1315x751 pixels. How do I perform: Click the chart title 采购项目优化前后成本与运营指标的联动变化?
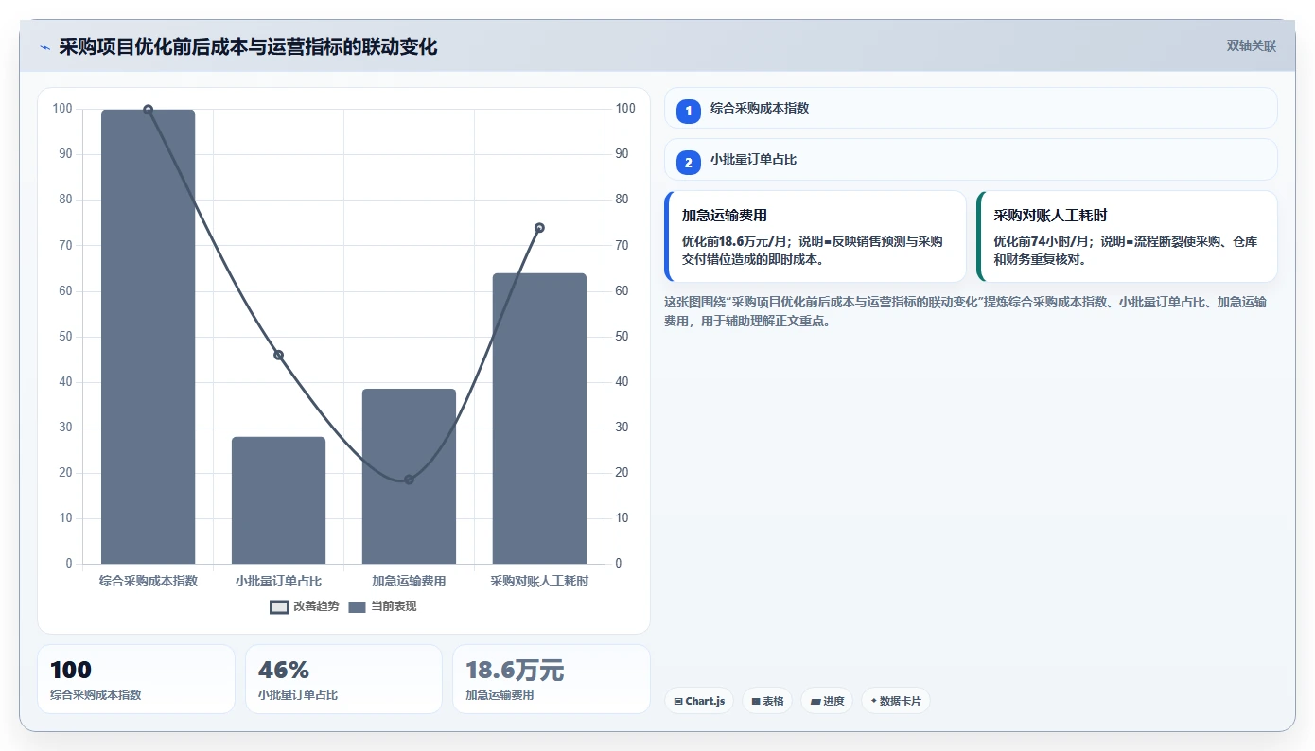point(248,47)
